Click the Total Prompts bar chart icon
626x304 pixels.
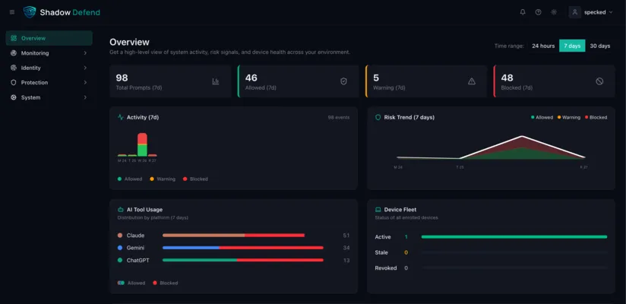(216, 81)
